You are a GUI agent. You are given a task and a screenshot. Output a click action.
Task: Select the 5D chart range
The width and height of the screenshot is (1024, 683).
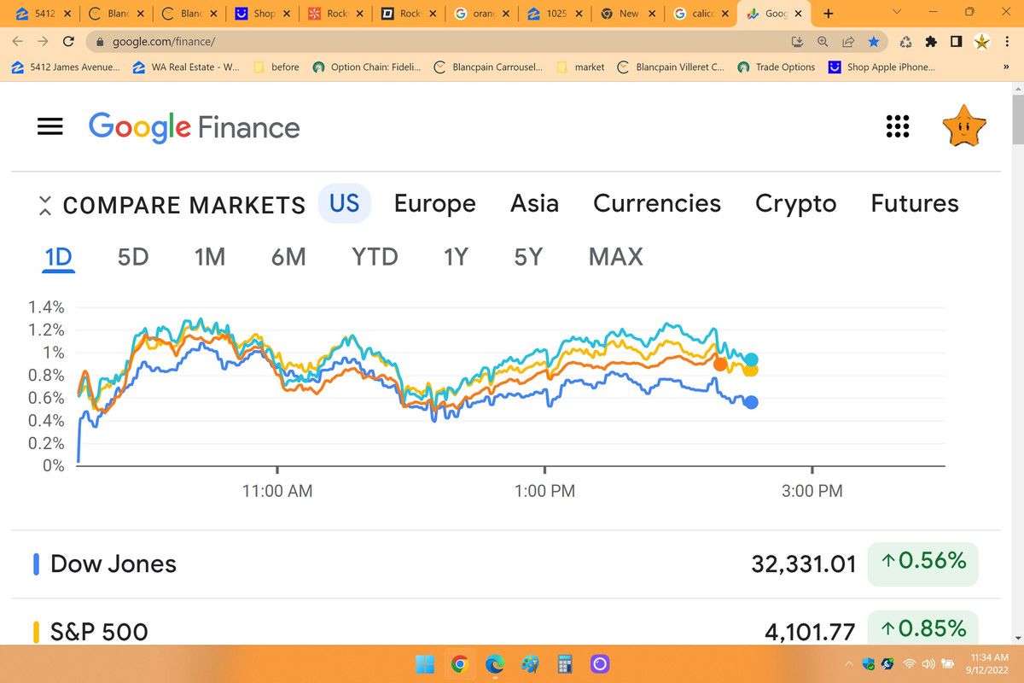[x=133, y=257]
